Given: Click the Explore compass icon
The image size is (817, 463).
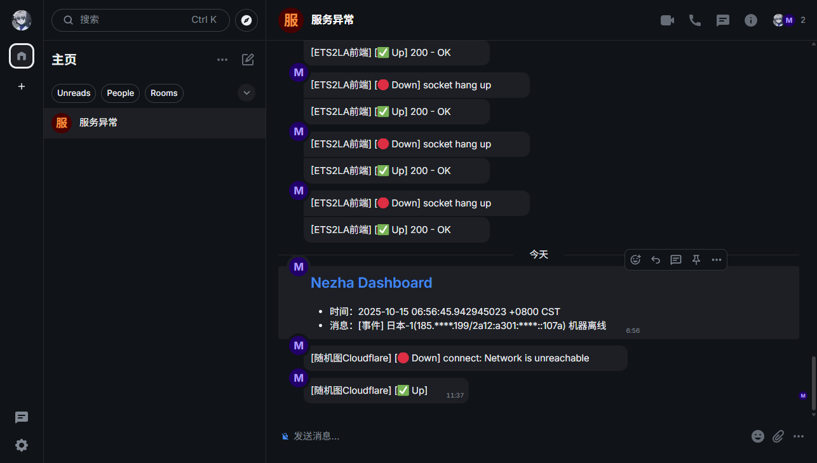Looking at the screenshot, I should [246, 20].
